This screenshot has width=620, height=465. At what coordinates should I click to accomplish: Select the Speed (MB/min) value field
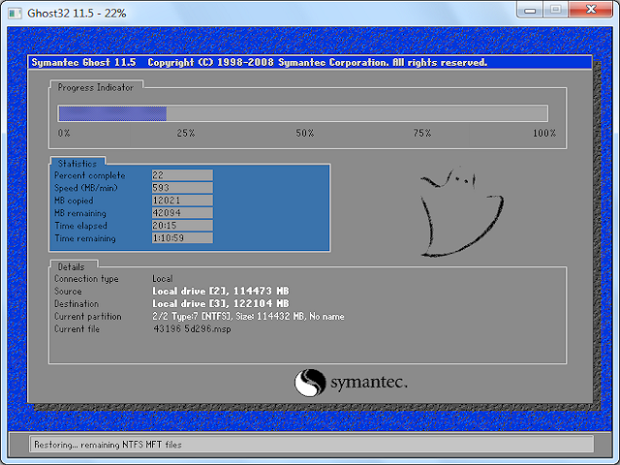(181, 188)
